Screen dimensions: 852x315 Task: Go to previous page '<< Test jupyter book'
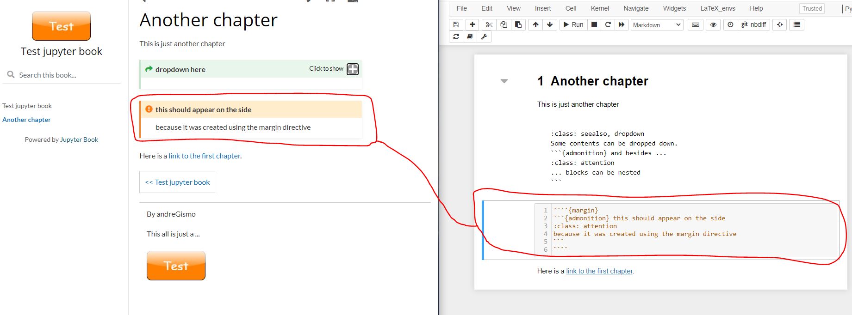tap(177, 182)
